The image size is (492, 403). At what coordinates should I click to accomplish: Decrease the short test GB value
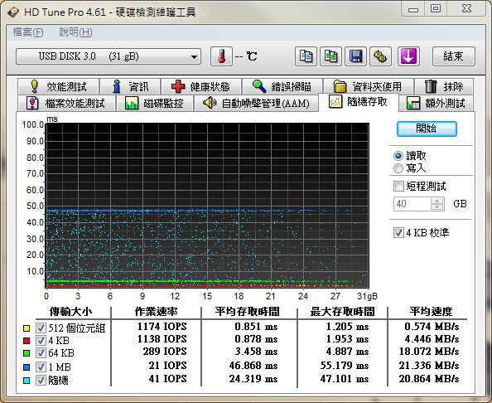pyautogui.click(x=437, y=206)
